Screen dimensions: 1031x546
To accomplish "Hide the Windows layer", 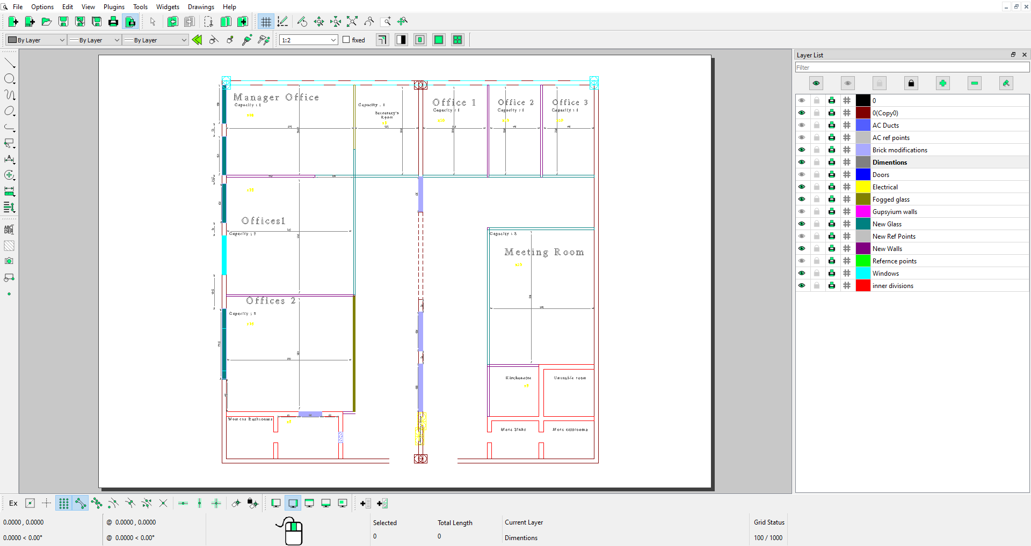I will pyautogui.click(x=802, y=273).
